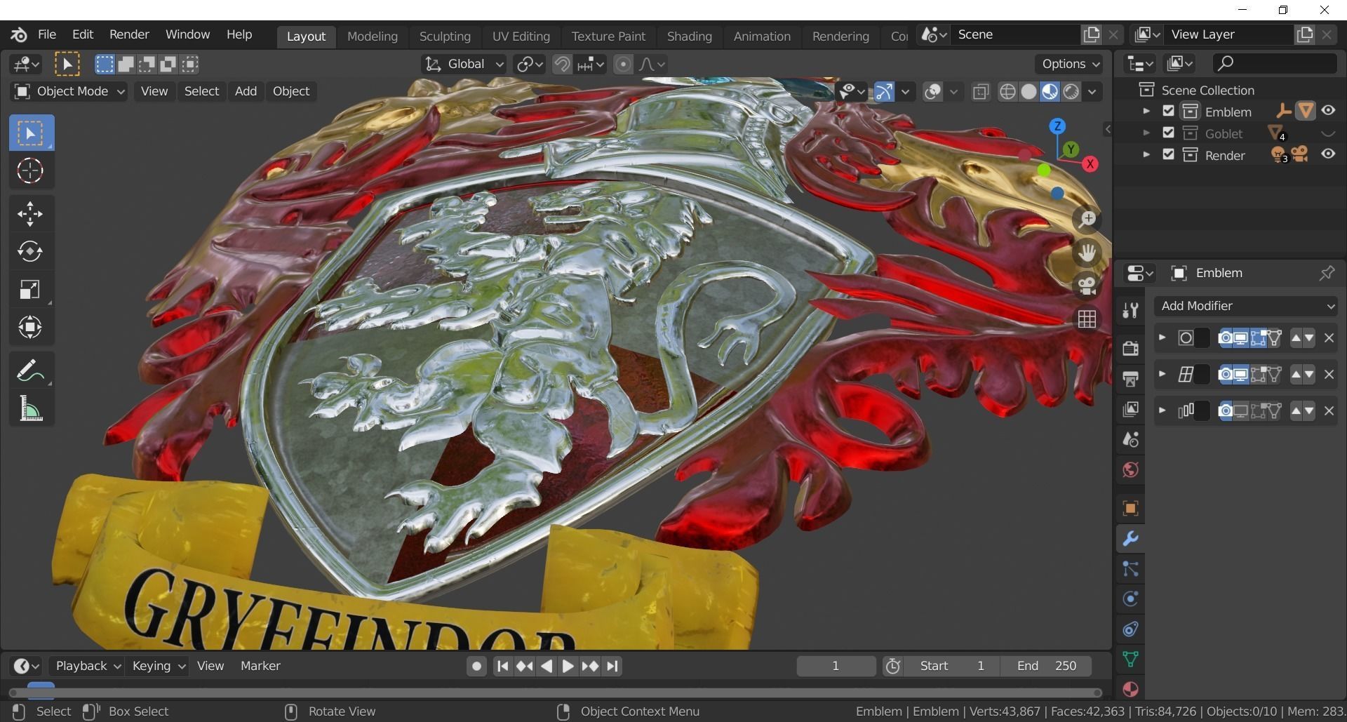Open the Object Constraints properties tab
Image resolution: width=1347 pixels, height=722 pixels.
(1130, 629)
